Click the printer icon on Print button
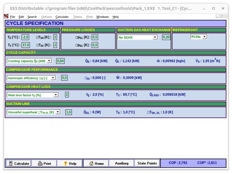232x174 pixels. pos(40,163)
